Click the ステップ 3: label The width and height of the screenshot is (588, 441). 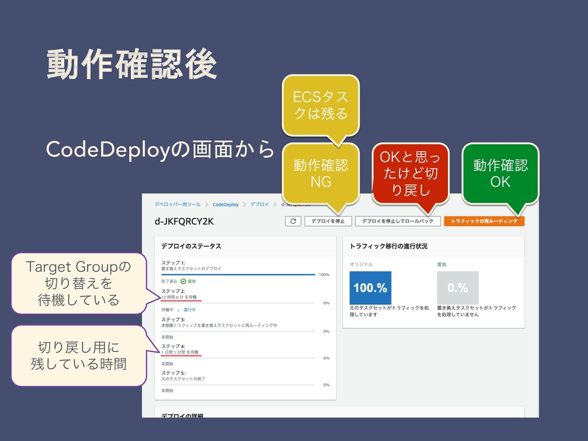(173, 320)
